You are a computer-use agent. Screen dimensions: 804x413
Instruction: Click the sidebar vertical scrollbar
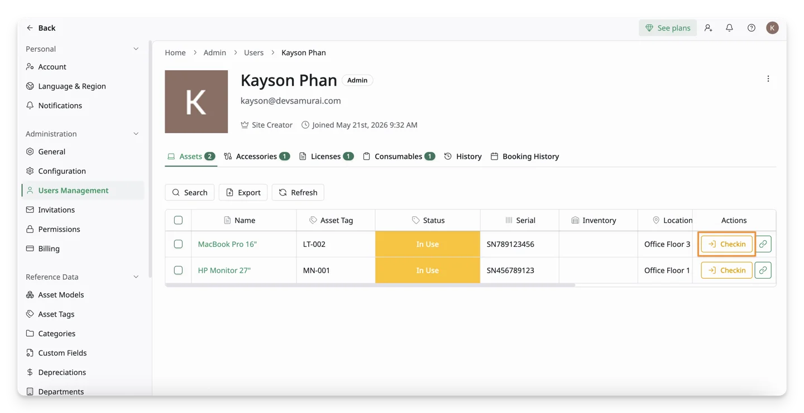coord(150,159)
